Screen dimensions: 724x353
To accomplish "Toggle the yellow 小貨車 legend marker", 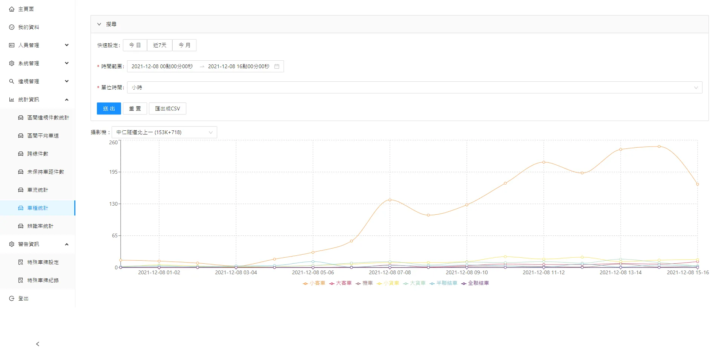I will coord(380,283).
